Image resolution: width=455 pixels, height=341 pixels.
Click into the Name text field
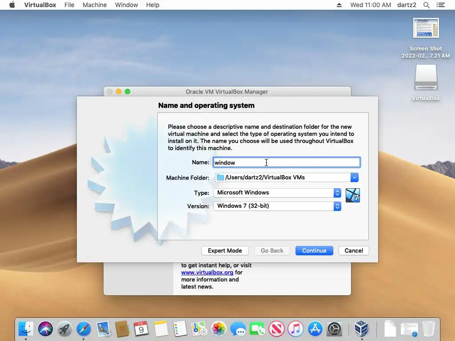pos(287,163)
